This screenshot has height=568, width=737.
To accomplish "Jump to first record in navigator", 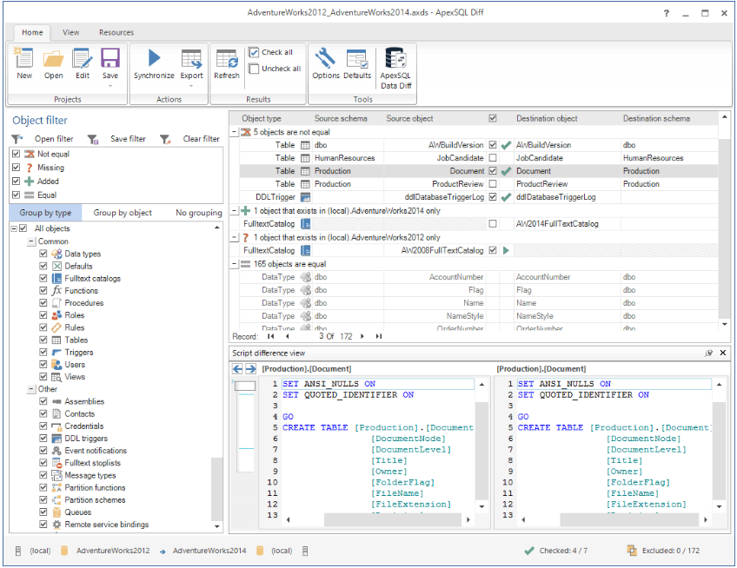I will [270, 336].
